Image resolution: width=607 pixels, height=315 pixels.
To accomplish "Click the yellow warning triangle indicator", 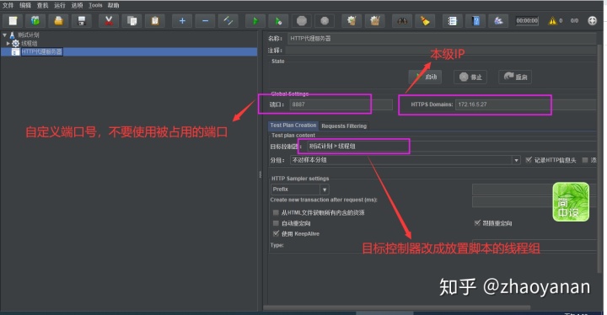I will pyautogui.click(x=552, y=21).
